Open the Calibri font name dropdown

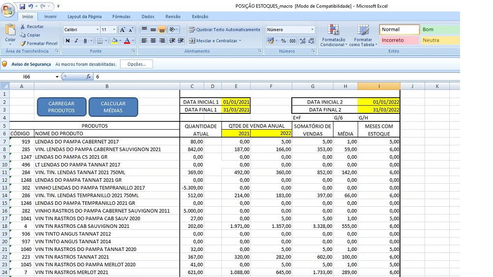coord(96,29)
